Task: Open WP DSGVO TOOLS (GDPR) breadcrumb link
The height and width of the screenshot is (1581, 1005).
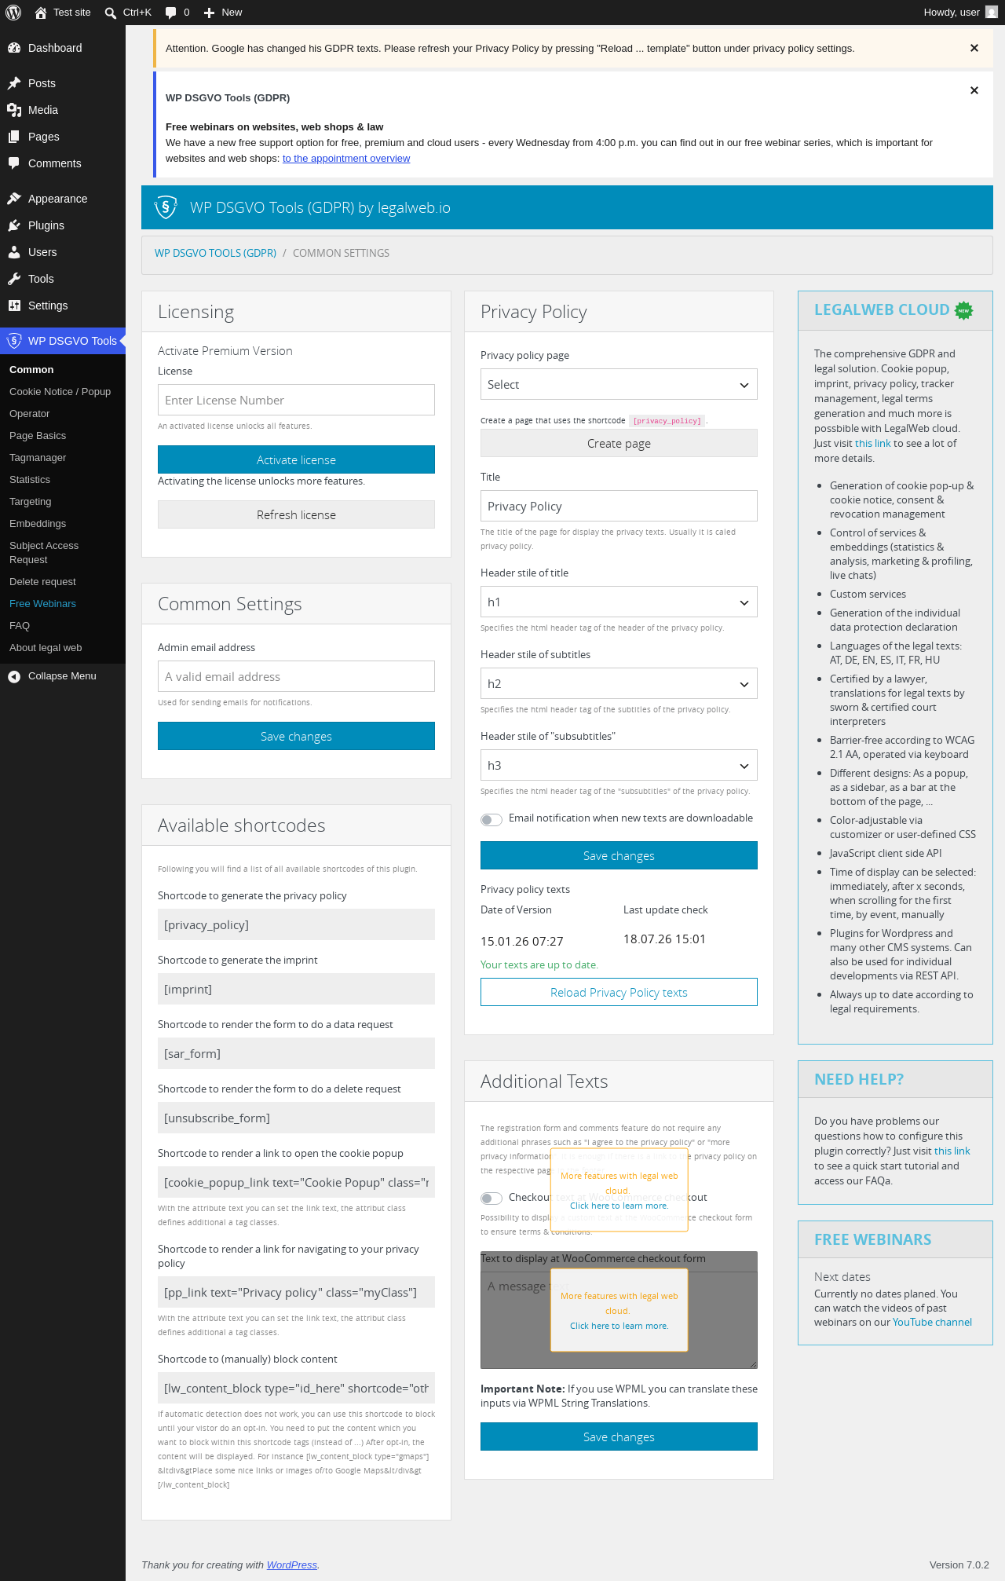Action: point(215,253)
